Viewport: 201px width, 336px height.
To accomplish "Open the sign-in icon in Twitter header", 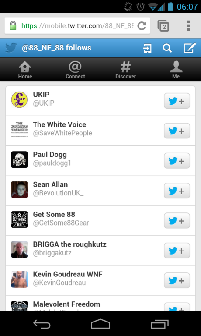I will 147,48.
